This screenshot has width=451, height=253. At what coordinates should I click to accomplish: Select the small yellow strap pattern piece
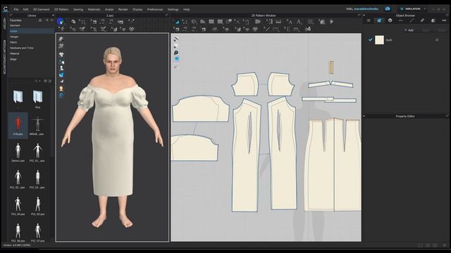331,67
